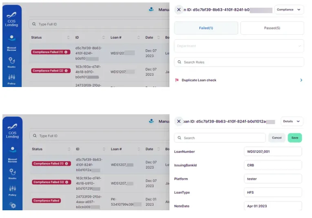Edit the LoanType field HFS
The image size is (312, 218).
pyautogui.click(x=273, y=192)
